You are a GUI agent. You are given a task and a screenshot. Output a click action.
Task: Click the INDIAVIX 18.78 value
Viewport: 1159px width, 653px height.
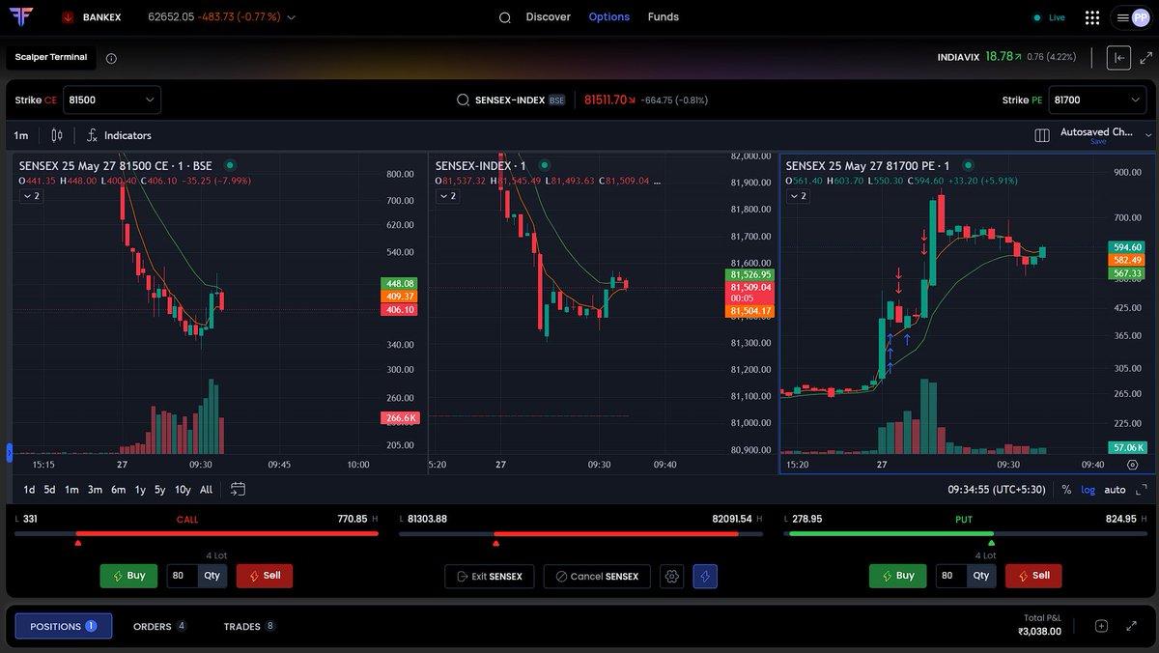pos(999,57)
